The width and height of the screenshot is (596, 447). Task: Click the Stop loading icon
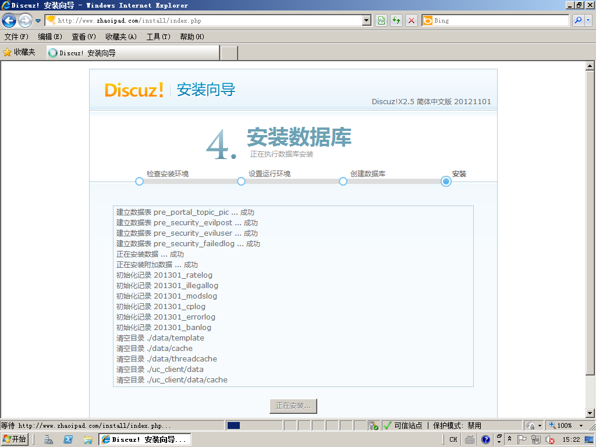[x=411, y=20]
